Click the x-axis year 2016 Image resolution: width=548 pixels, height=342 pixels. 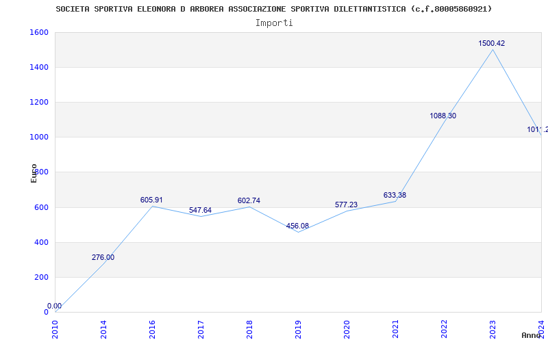point(152,330)
